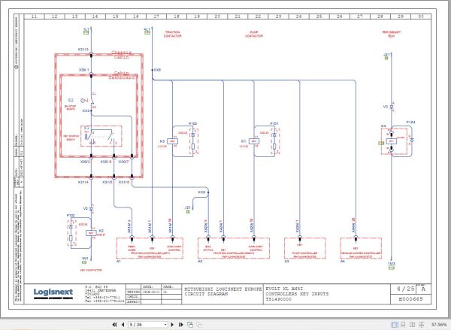Click the EVOLT XL ANSI title text
The image size is (451, 330).
coord(284,289)
